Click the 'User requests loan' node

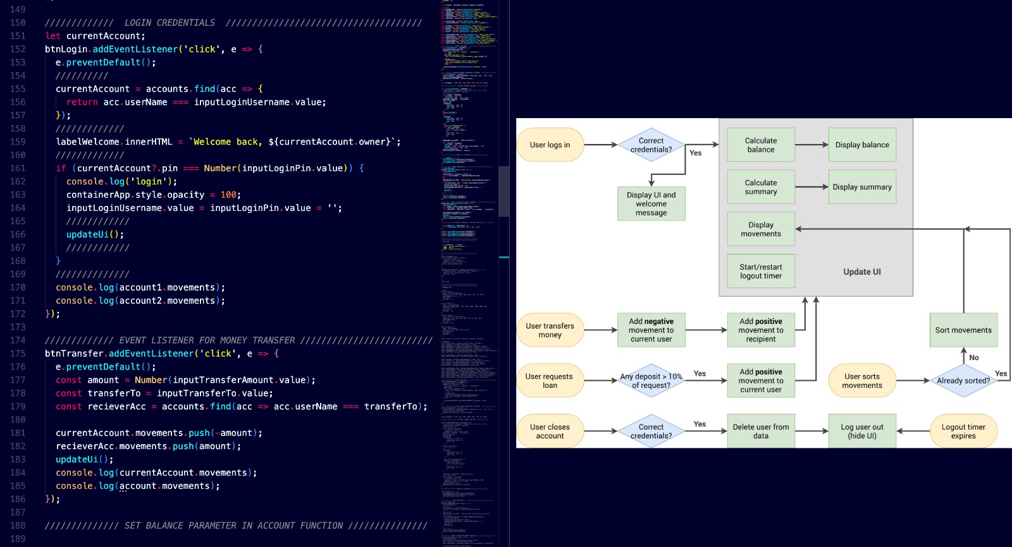pyautogui.click(x=550, y=381)
